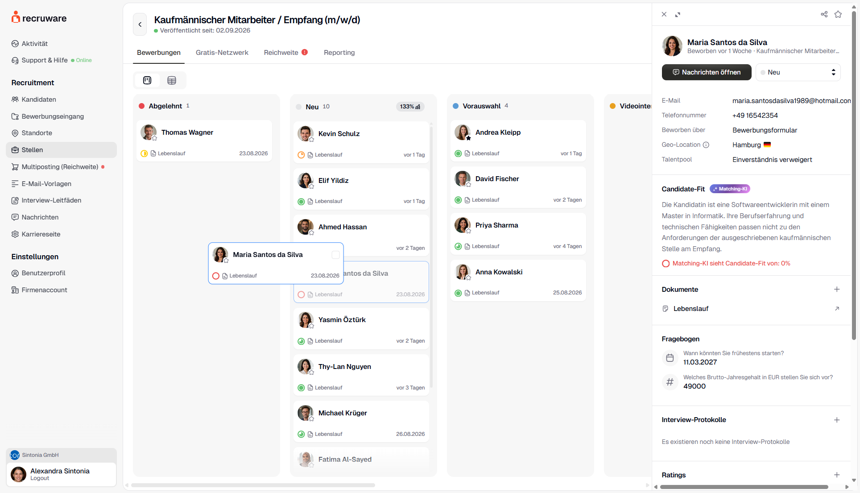Click the back arrow next to job title
The height and width of the screenshot is (493, 860).
pyautogui.click(x=140, y=25)
